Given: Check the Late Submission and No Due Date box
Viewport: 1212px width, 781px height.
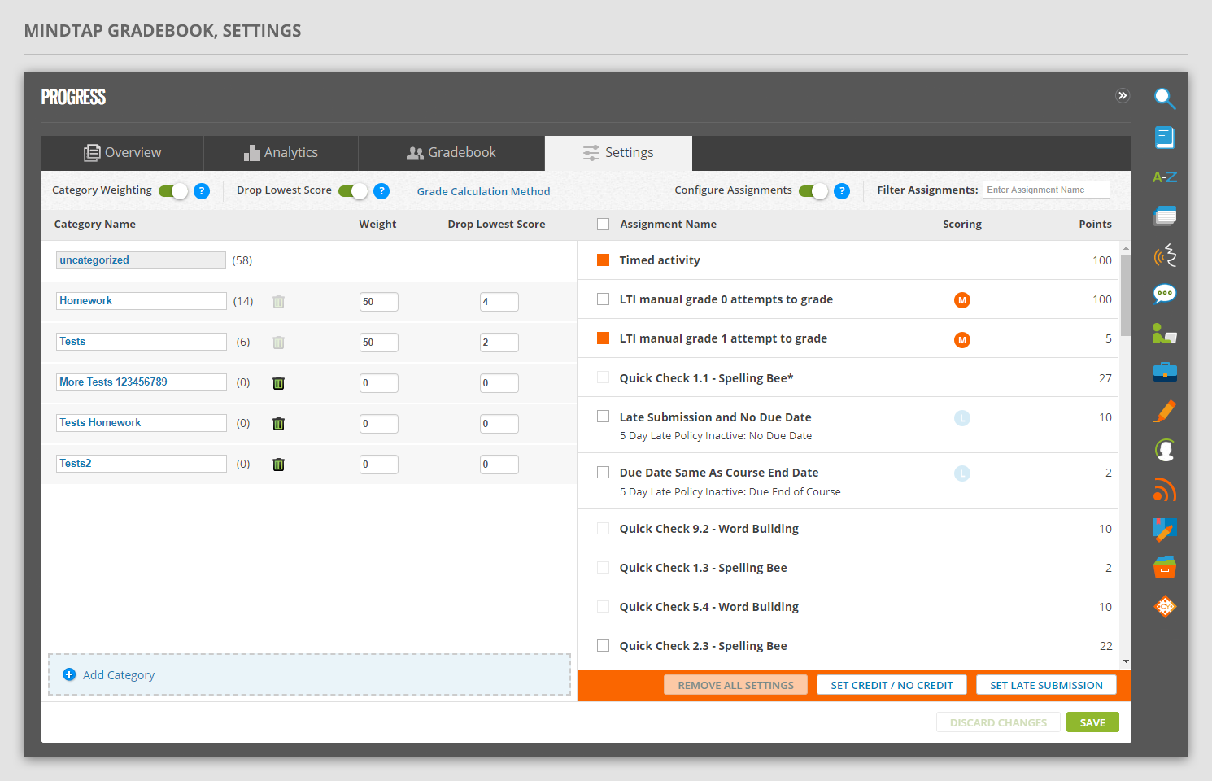Looking at the screenshot, I should [603, 417].
